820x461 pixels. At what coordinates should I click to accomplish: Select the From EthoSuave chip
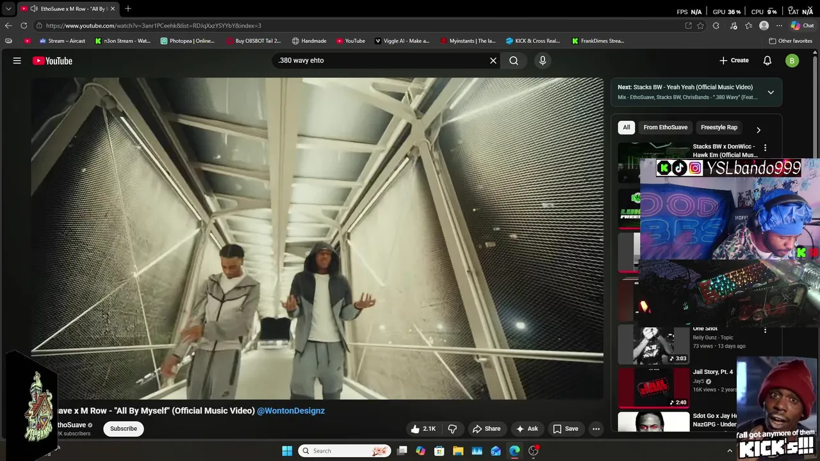click(x=666, y=127)
